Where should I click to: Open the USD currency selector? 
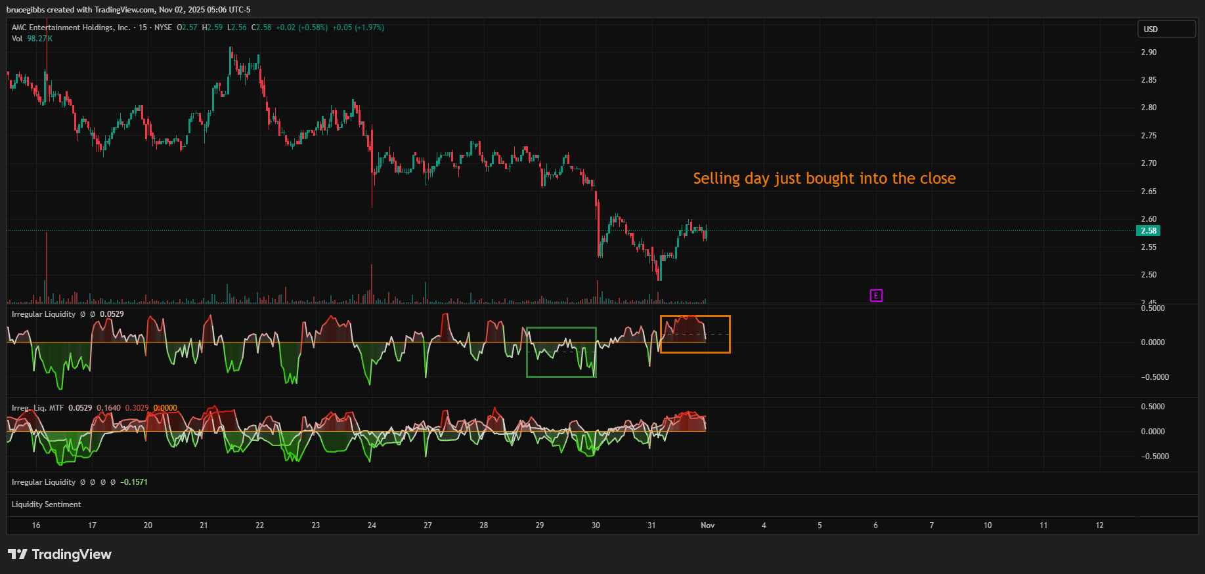click(1166, 30)
